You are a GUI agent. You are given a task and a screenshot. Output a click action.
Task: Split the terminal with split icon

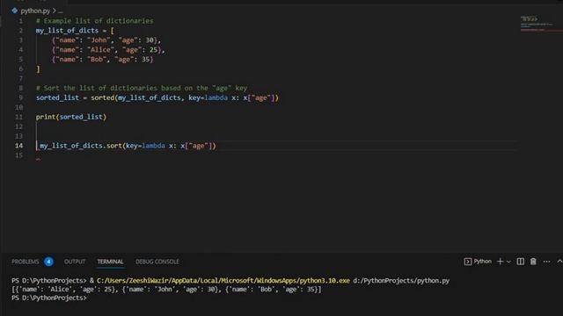520,262
